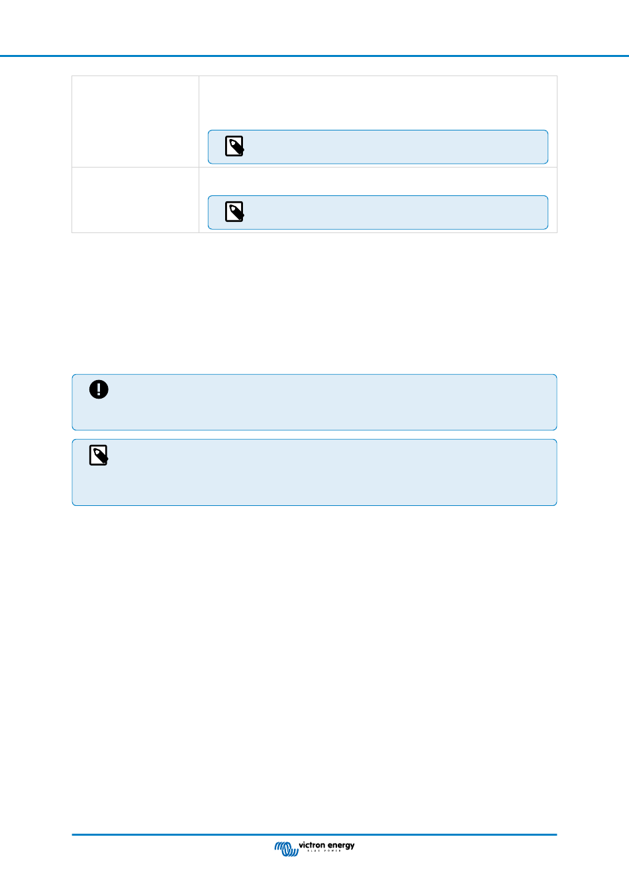Click blank area above first-row note box
This screenshot has height=890, width=629.
pyautogui.click(x=378, y=103)
